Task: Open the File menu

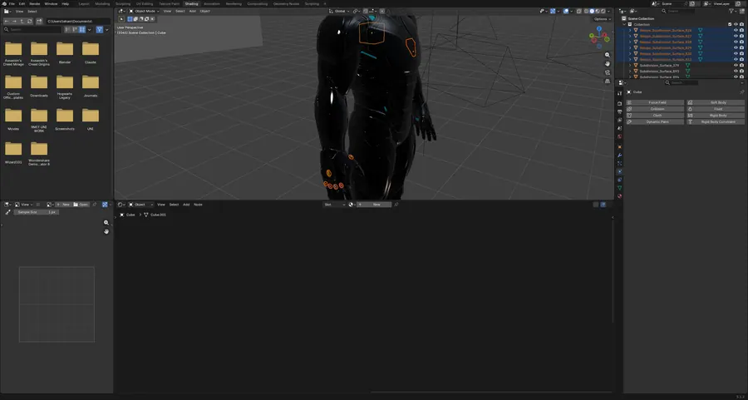Action: tap(12, 4)
